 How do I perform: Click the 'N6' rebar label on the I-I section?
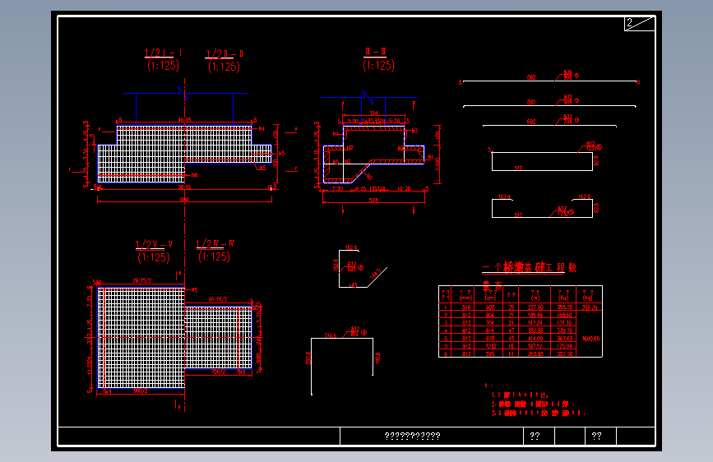pos(195,175)
